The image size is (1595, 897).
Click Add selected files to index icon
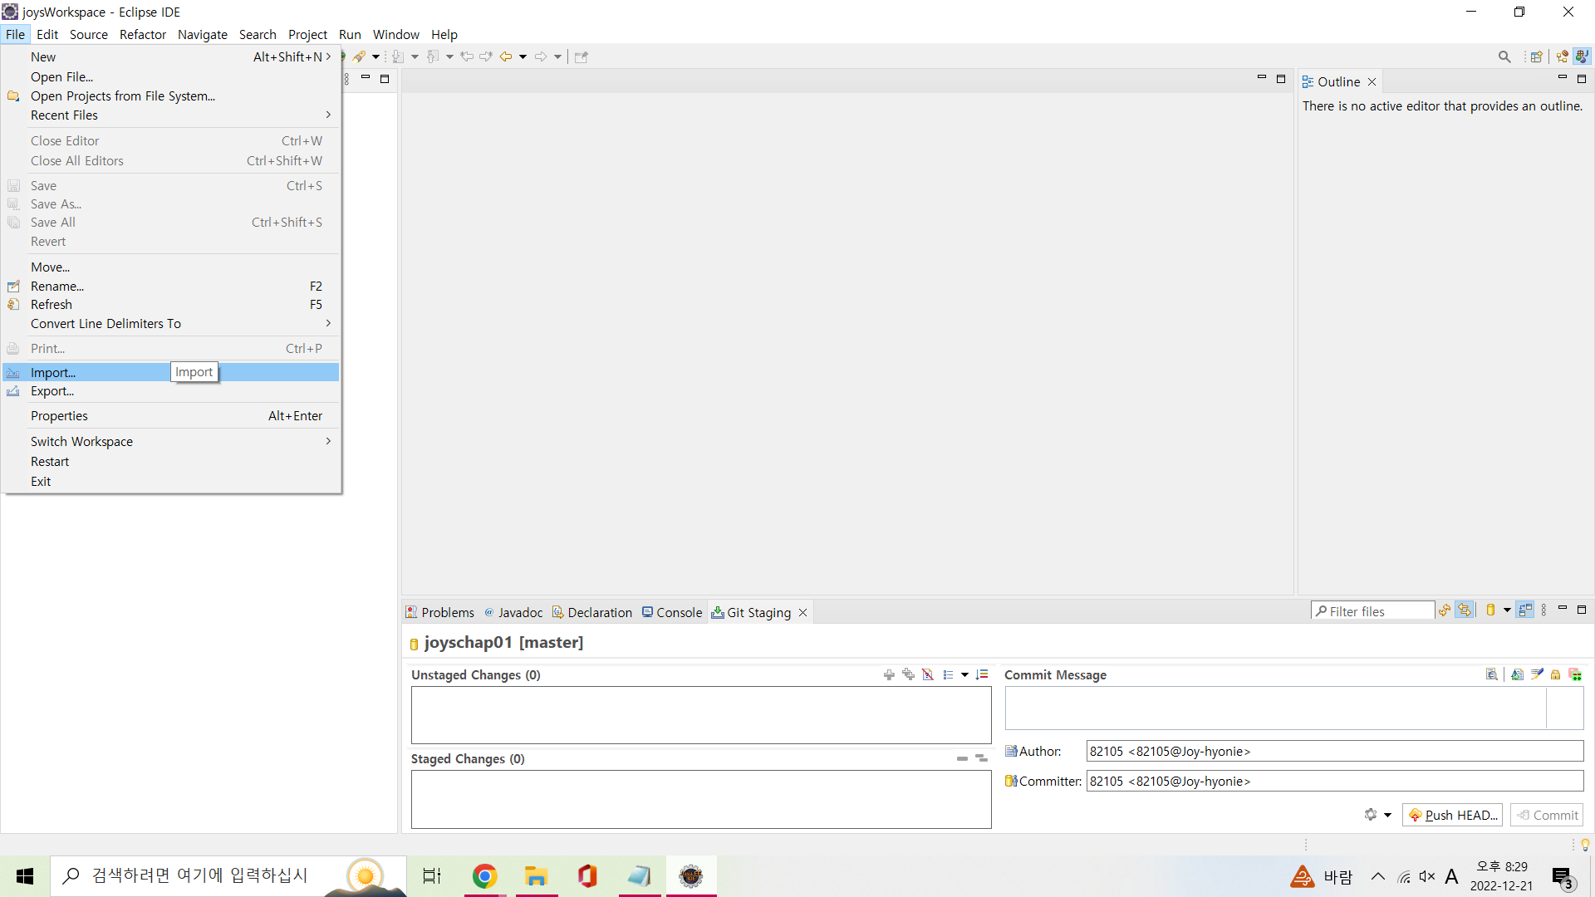pyautogui.click(x=889, y=674)
